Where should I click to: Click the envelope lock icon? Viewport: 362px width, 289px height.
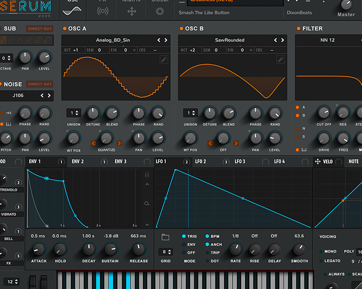[147, 174]
